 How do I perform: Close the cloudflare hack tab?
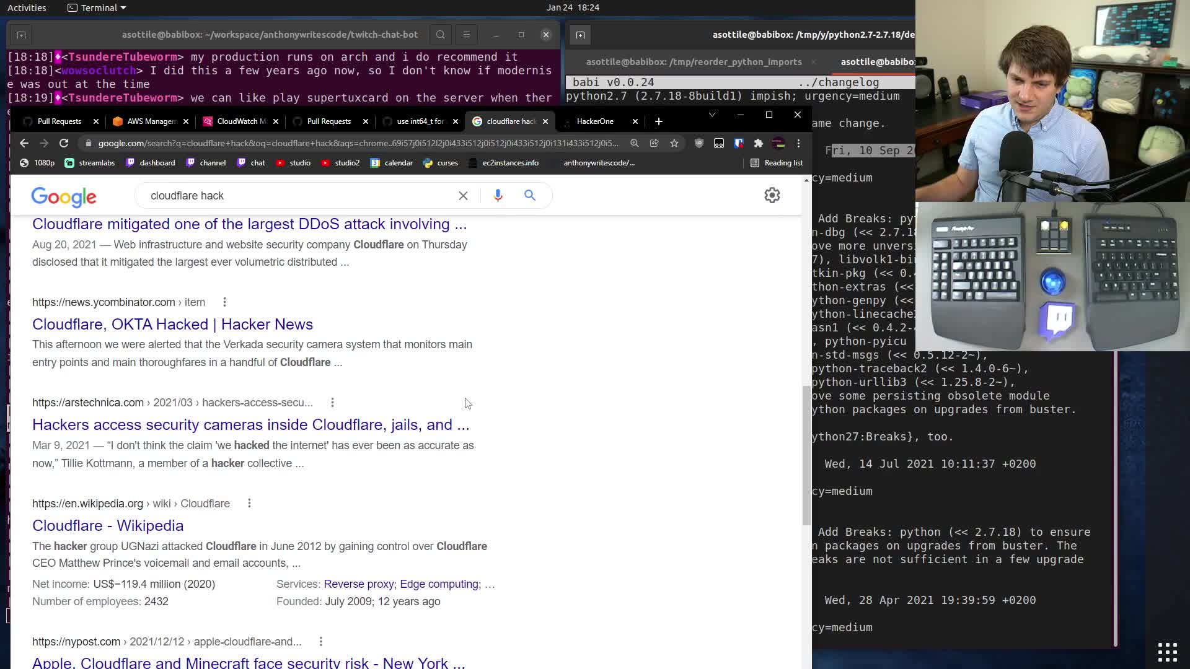[545, 121]
